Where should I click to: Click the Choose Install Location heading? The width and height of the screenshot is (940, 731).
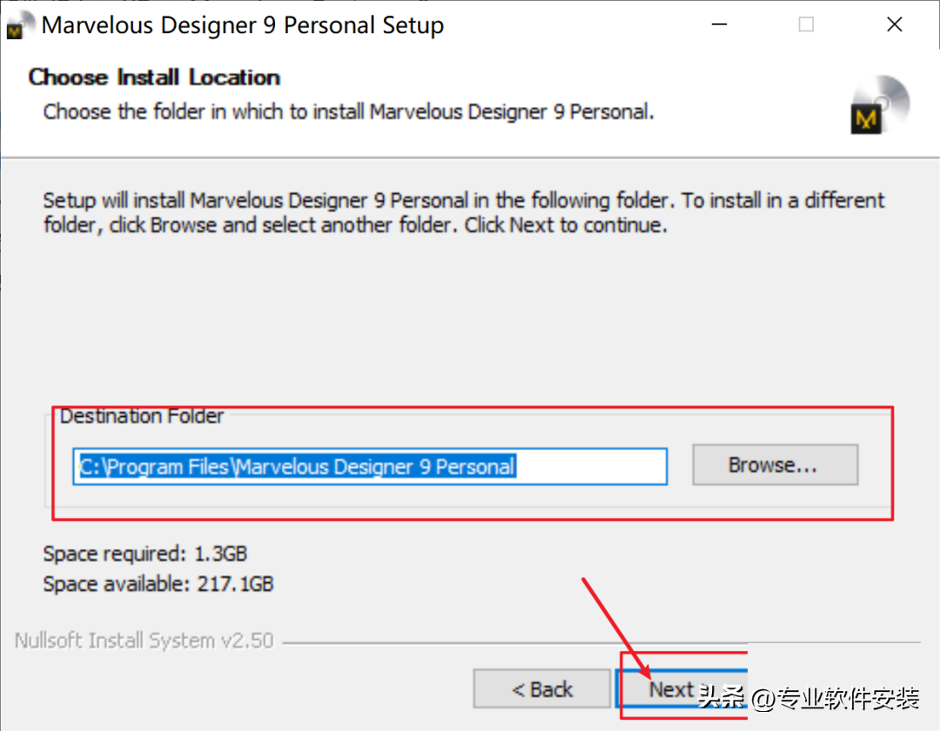154,77
